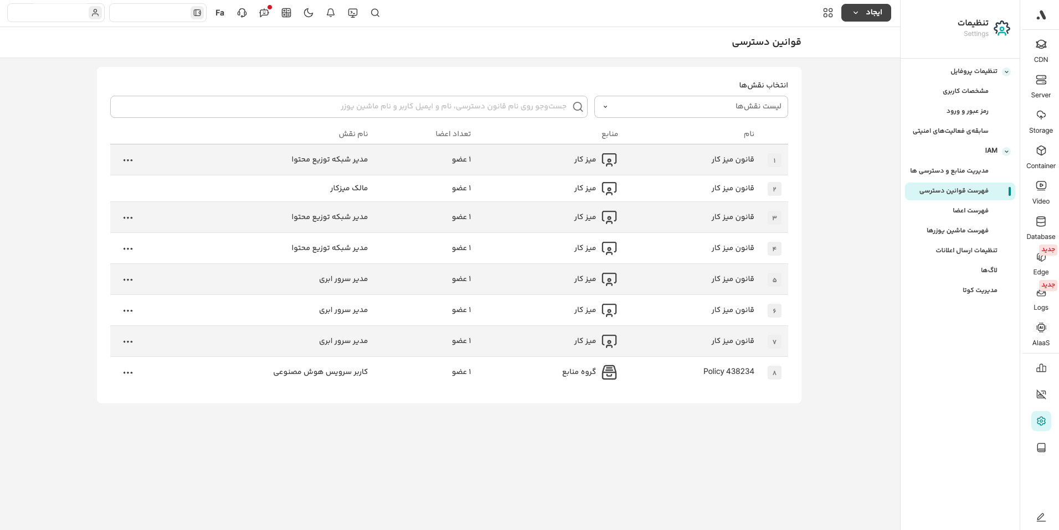The width and height of the screenshot is (1059, 530).
Task: Open the AIaaS service icon
Action: pos(1041,328)
